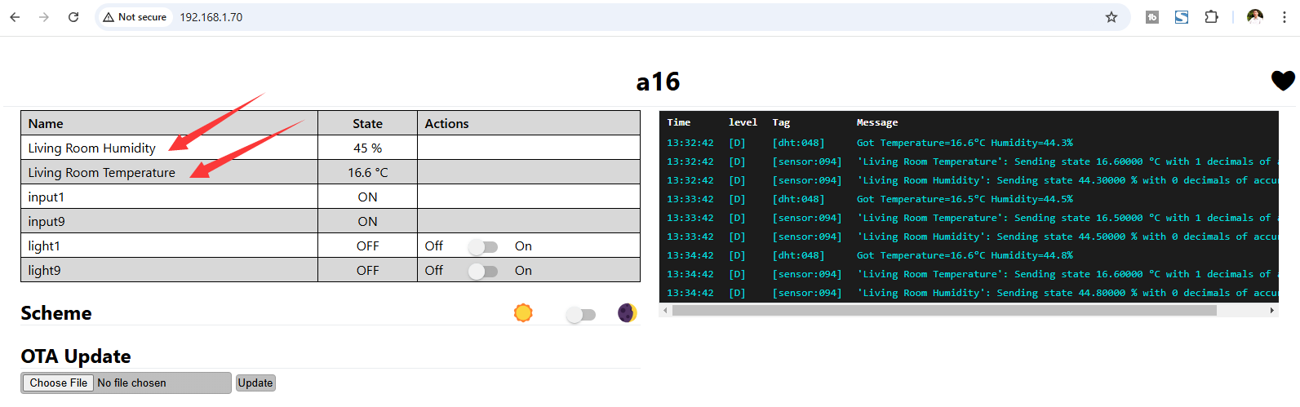
Task: Toggle the light1 switch
Action: pyautogui.click(x=483, y=246)
